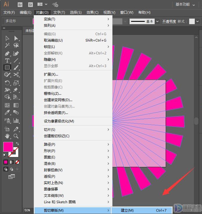Select the Gradient tool
The height and width of the screenshot is (214, 202).
pos(16,105)
